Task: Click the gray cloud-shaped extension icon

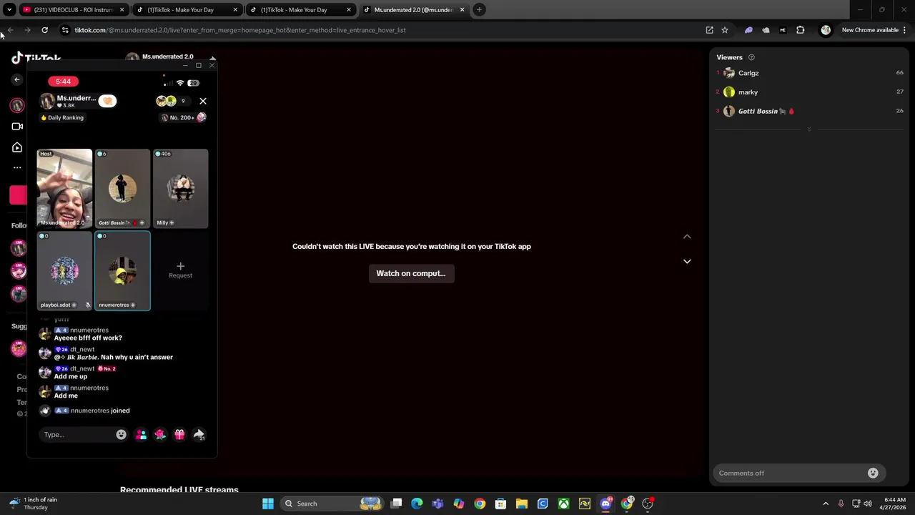Action: (766, 30)
